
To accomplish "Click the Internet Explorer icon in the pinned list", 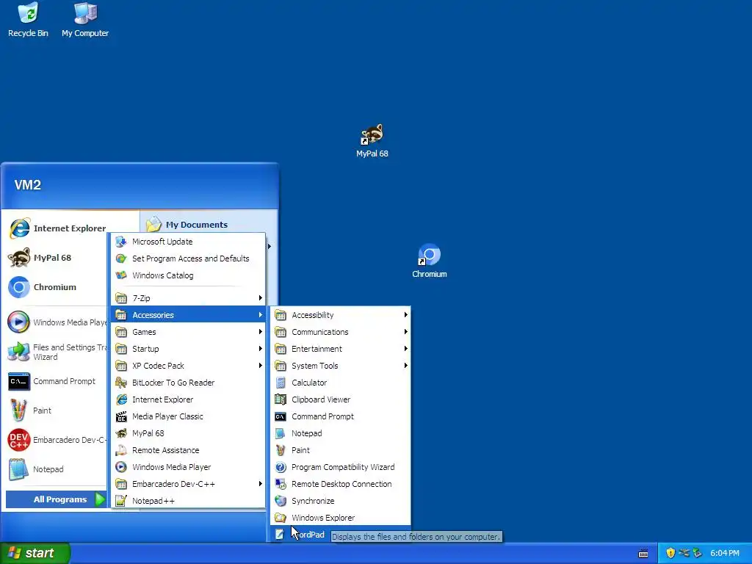I will [x=20, y=228].
